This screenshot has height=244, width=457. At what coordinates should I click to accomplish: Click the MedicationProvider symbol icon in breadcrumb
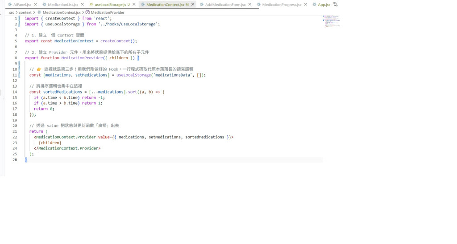87,12
